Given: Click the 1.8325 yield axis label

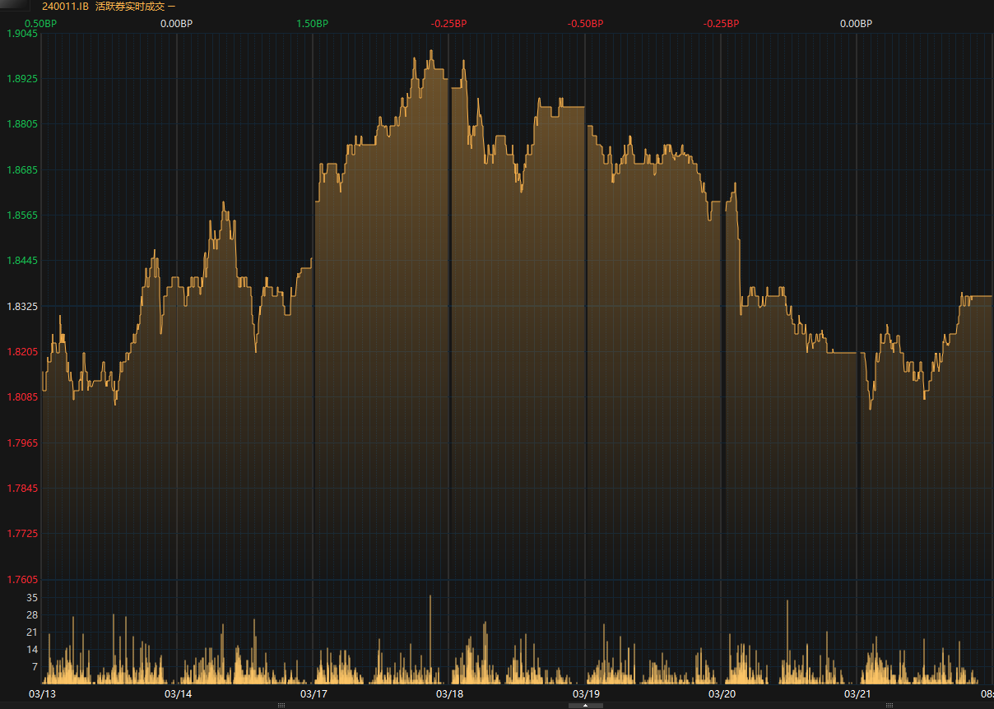Looking at the screenshot, I should [x=22, y=307].
